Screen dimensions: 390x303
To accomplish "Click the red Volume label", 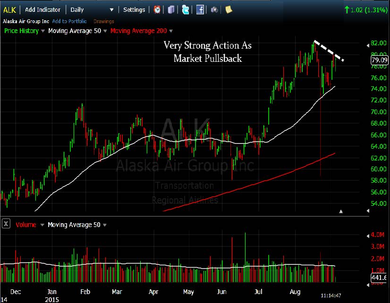I will point(26,225).
